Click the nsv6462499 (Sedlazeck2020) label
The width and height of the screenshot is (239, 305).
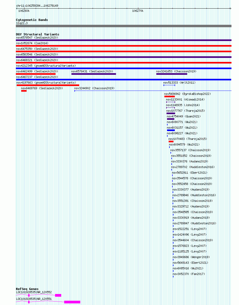(37, 71)
